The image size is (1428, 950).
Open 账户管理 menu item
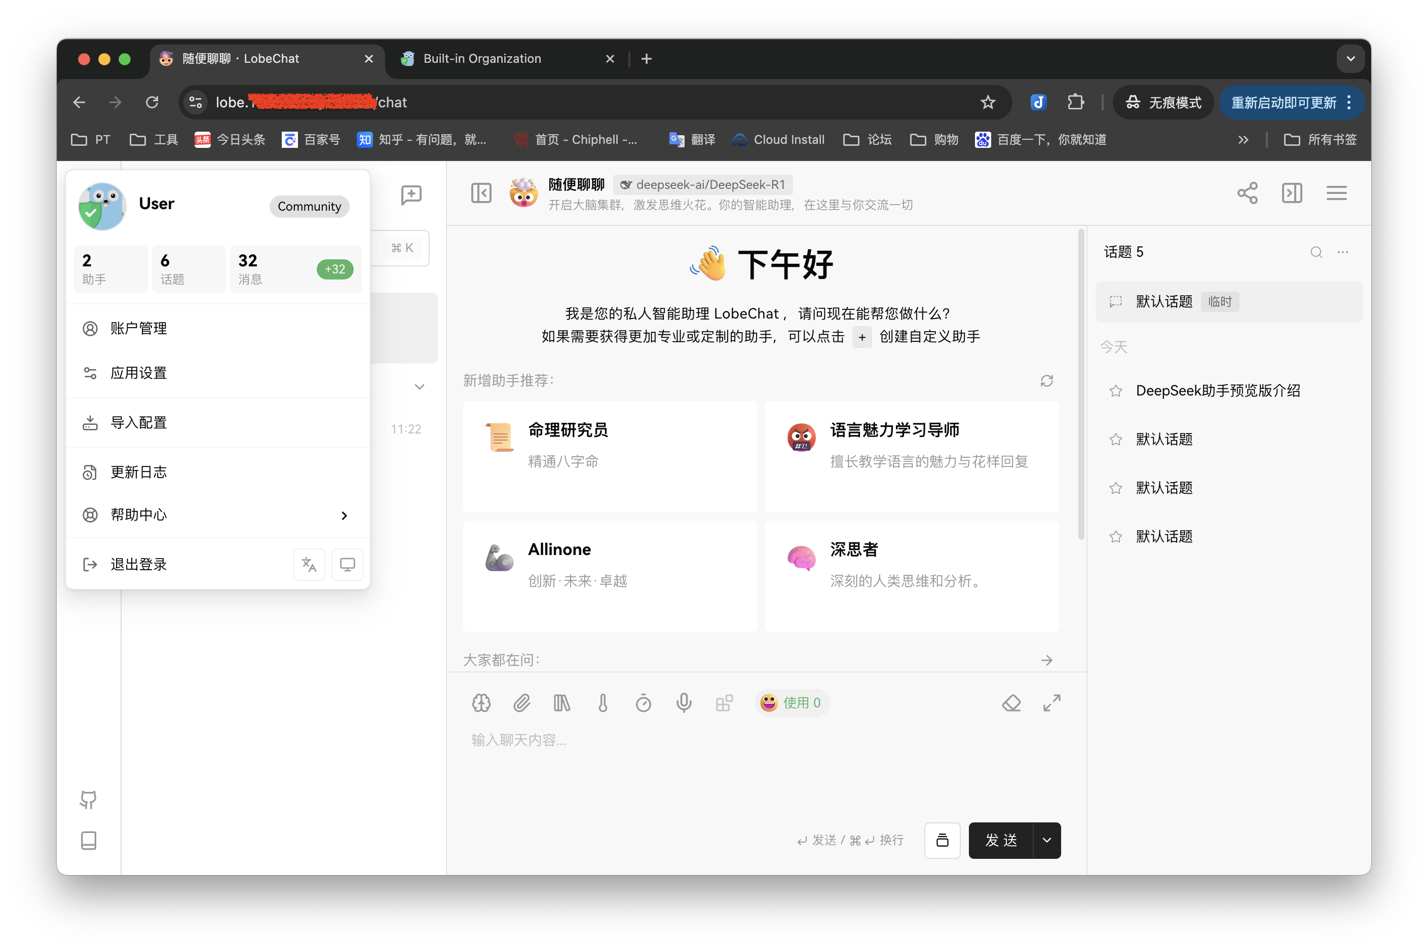coord(217,328)
